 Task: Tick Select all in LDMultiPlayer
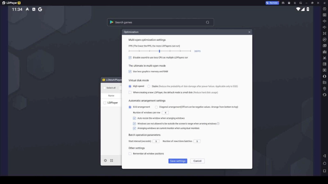pyautogui.click(x=105, y=88)
